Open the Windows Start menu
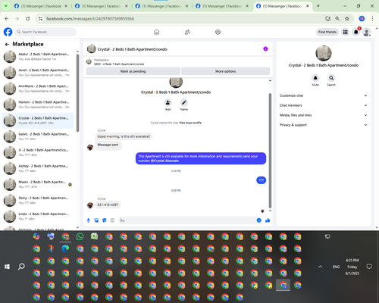Screen dimensions: 379x303 (x=7, y=267)
